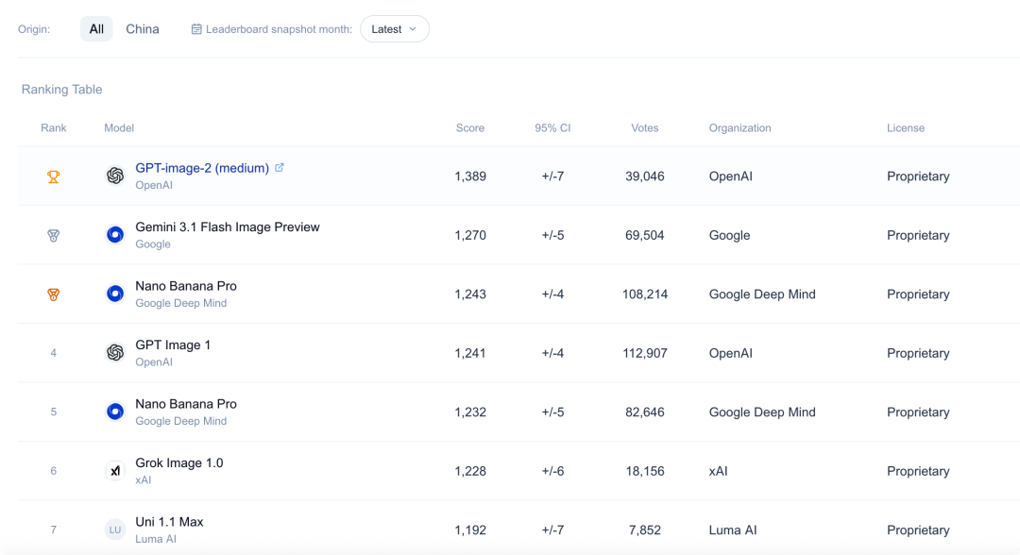Image resolution: width=1020 pixels, height=555 pixels.
Task: Click the score 1,389
Action: (x=470, y=177)
